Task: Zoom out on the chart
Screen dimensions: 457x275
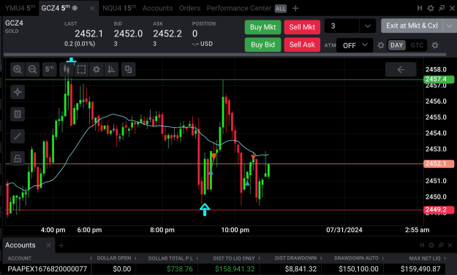Action: 32,69
